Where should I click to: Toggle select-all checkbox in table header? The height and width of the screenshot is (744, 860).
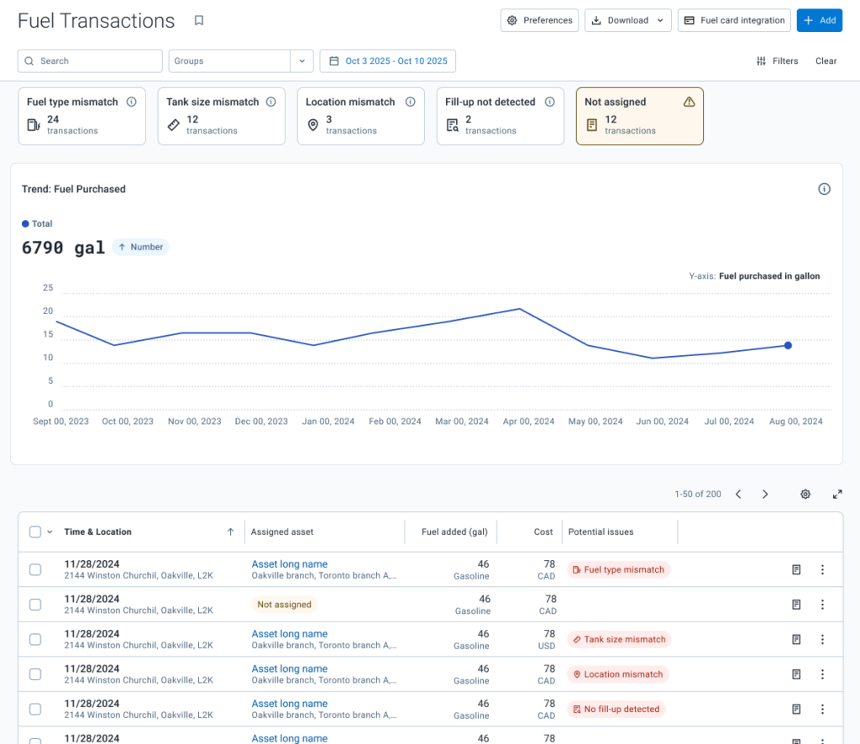[35, 532]
